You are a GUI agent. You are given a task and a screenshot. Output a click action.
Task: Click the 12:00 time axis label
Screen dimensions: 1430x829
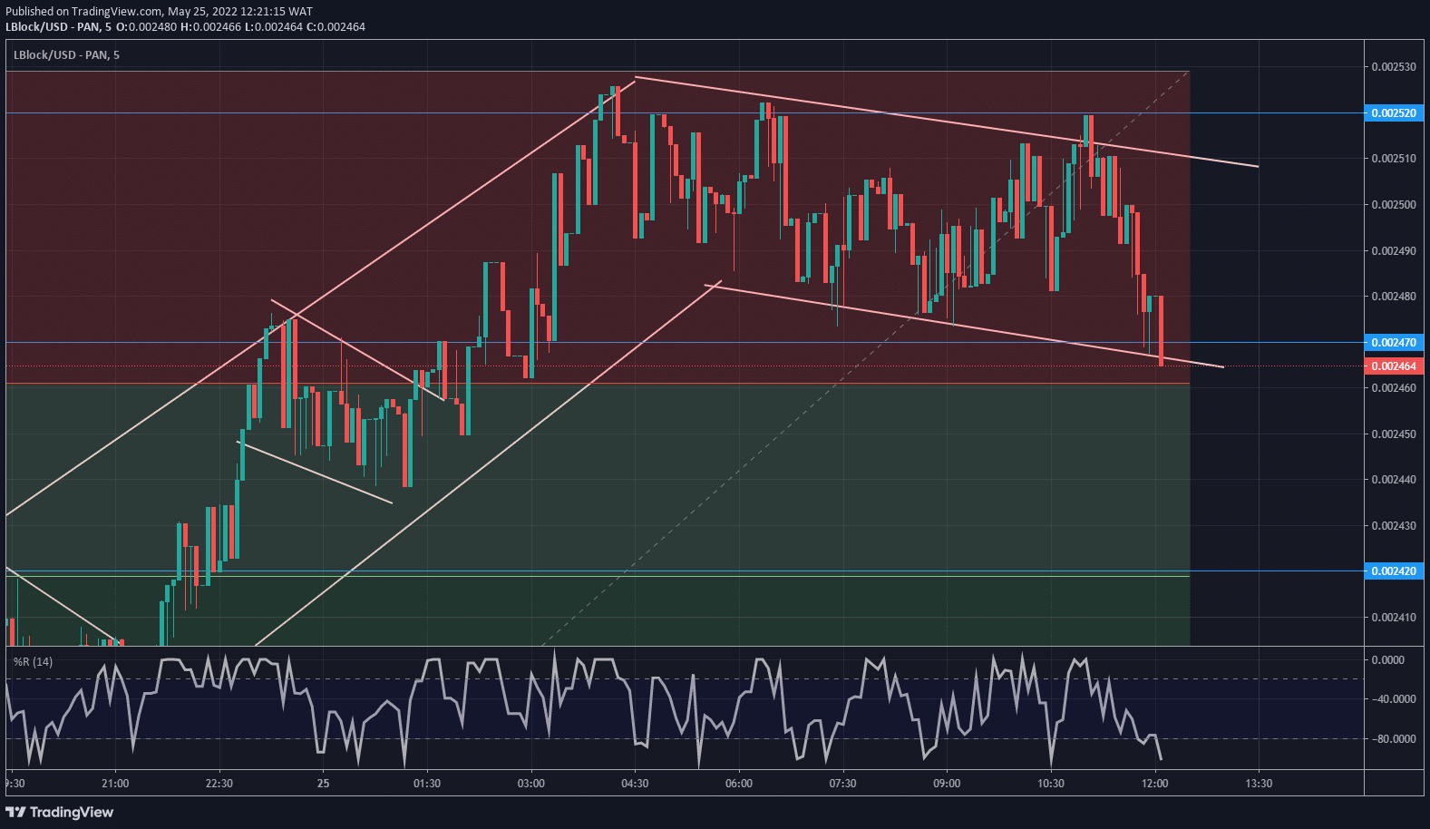(1154, 784)
